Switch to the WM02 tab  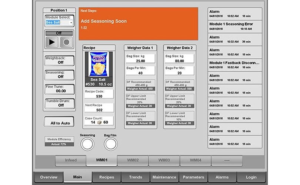[133, 161]
